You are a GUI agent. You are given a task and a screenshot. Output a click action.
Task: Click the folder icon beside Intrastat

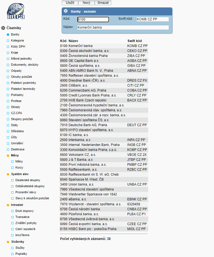click(8, 205)
